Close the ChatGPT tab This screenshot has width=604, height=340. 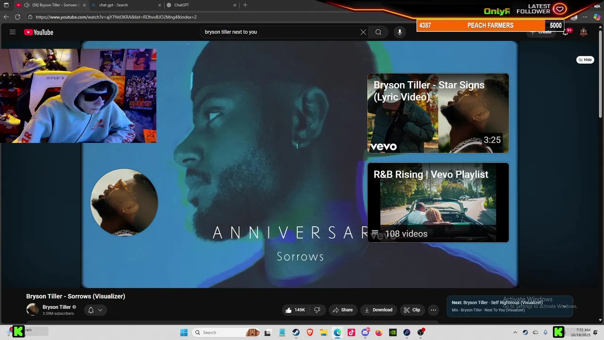(x=235, y=5)
